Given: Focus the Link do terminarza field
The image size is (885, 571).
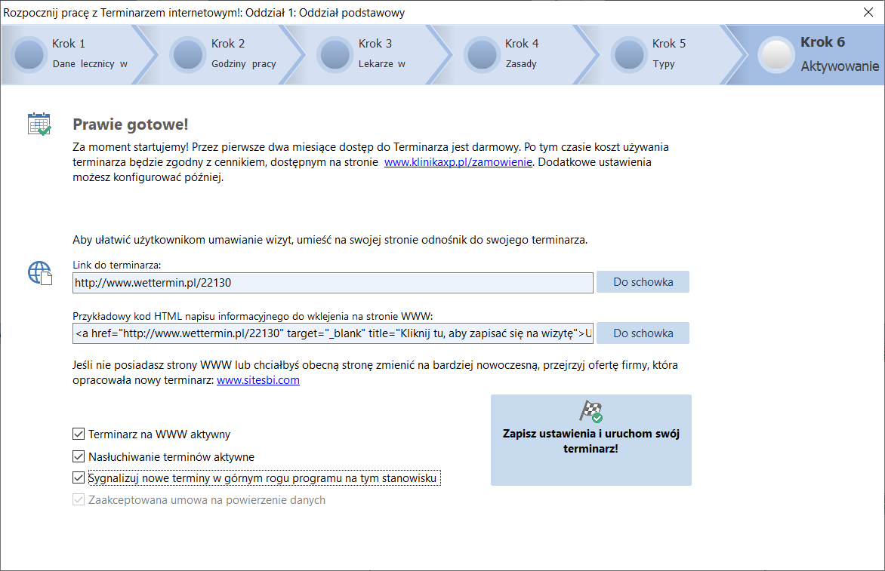Looking at the screenshot, I should (x=332, y=282).
